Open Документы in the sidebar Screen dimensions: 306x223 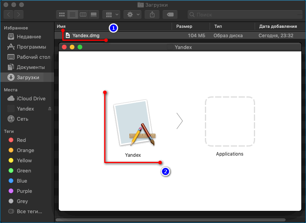point(31,67)
